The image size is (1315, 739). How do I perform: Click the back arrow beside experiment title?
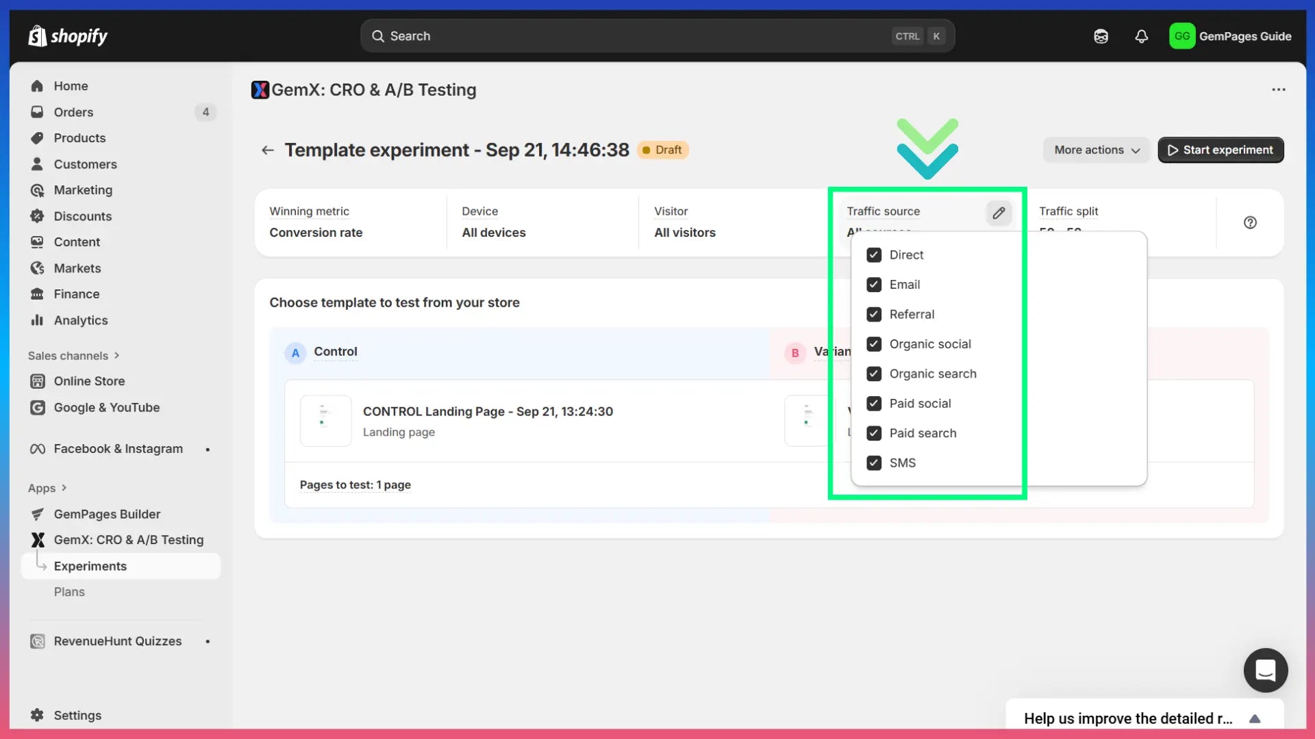tap(268, 150)
